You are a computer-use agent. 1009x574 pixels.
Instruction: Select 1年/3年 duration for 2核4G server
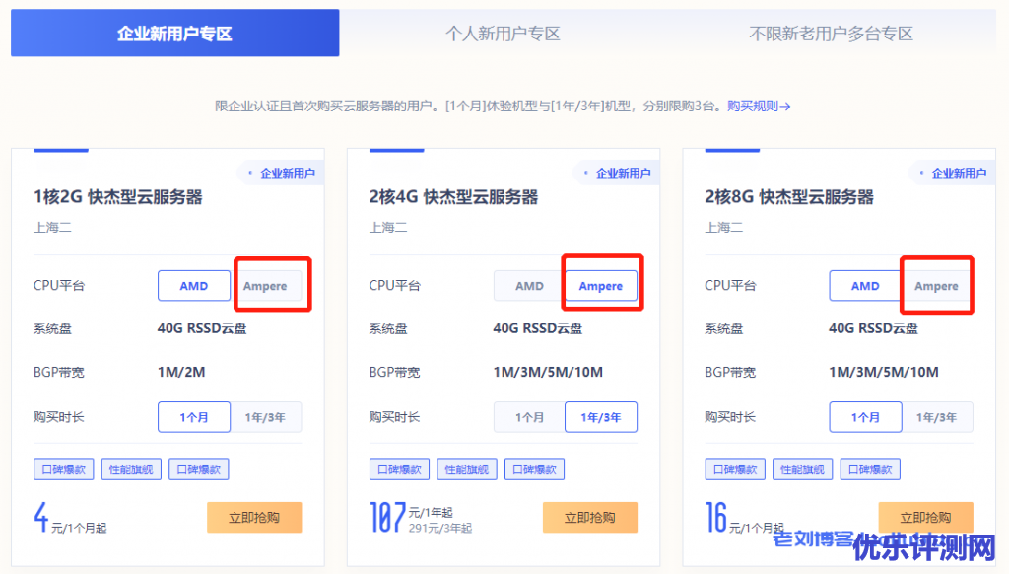[601, 417]
